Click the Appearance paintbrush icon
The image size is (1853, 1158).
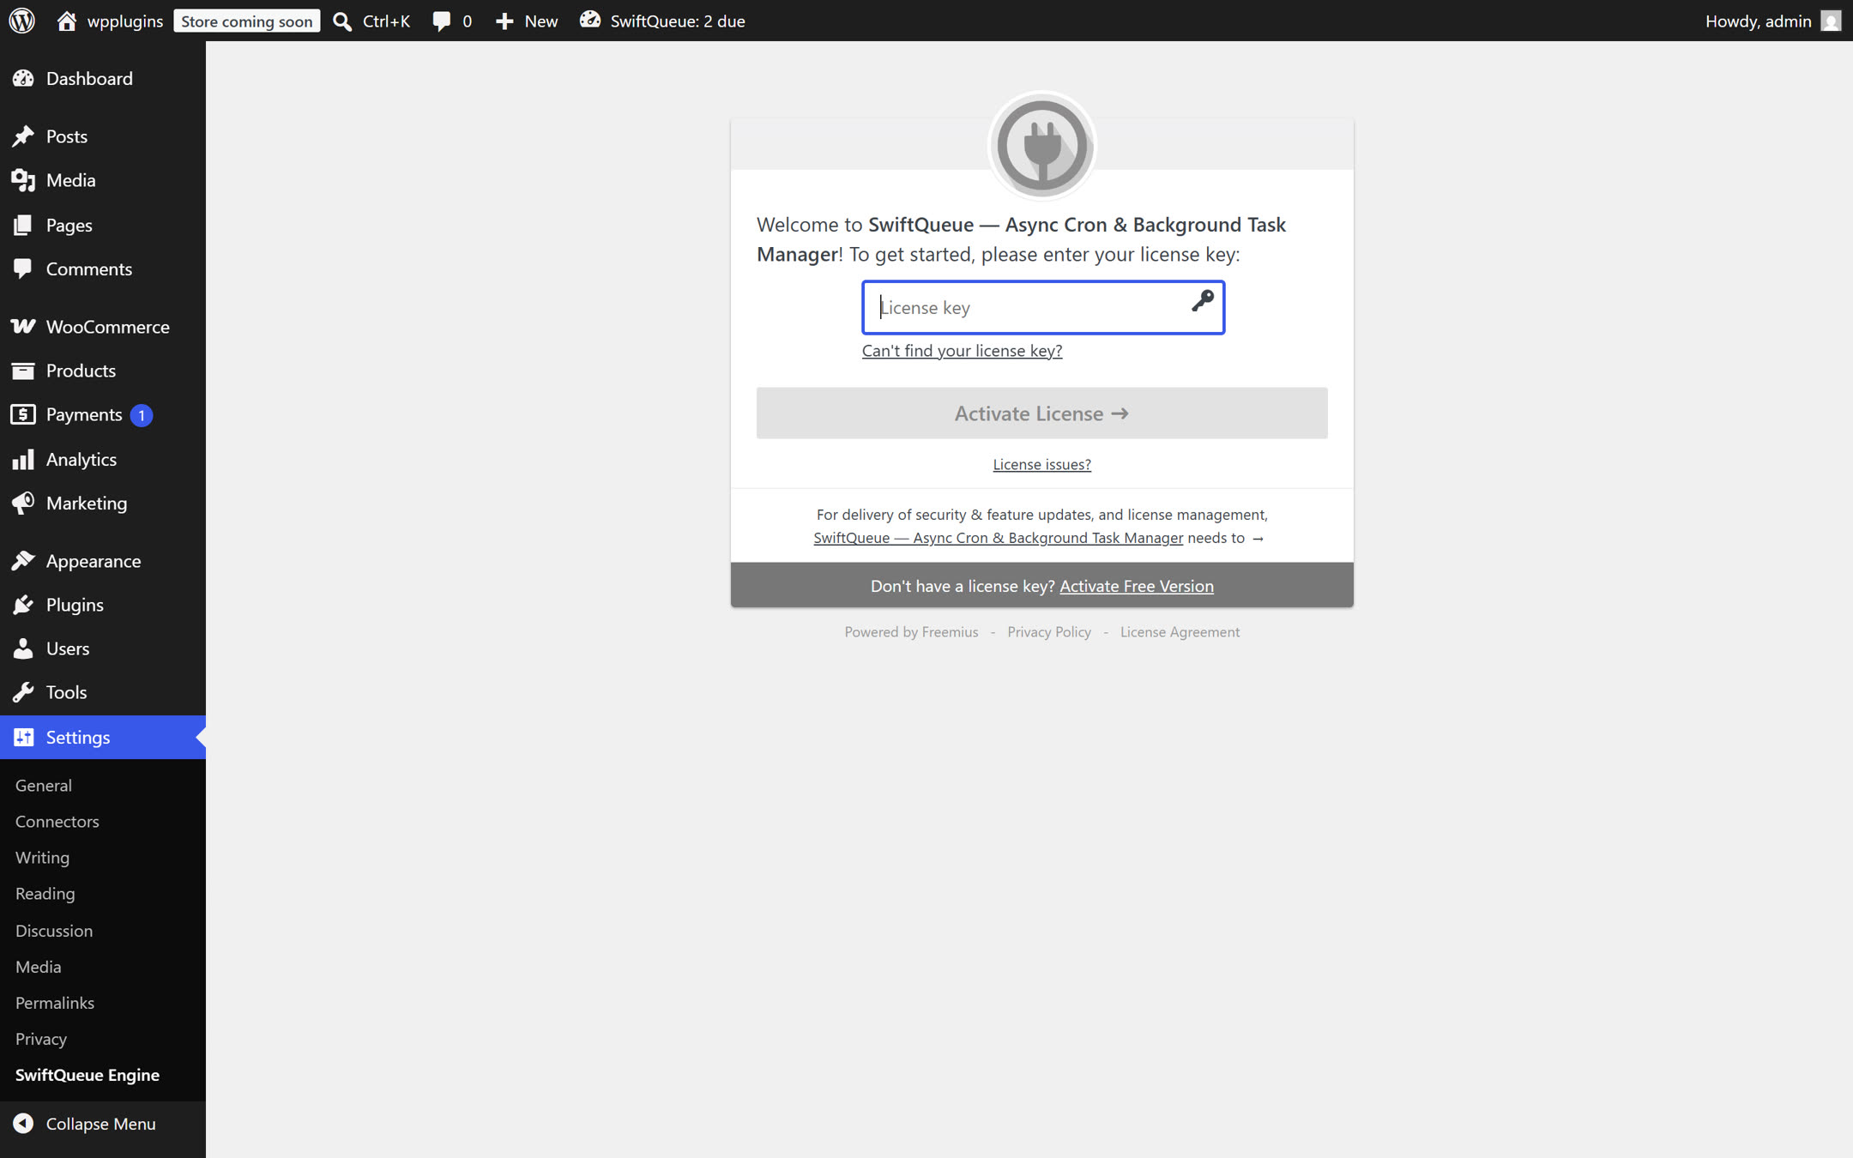23,561
